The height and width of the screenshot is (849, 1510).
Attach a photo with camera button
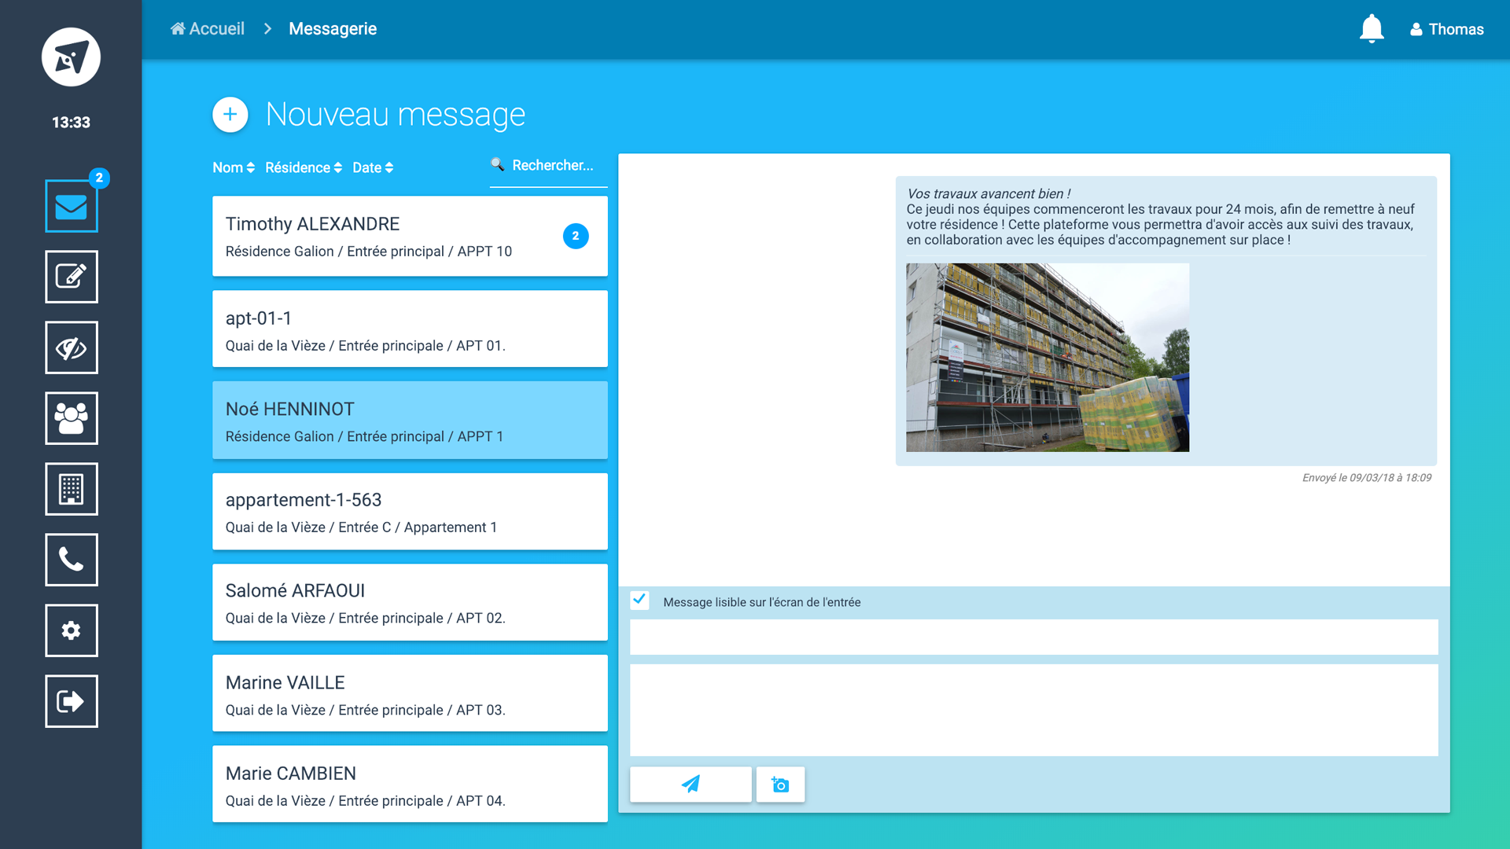(780, 785)
